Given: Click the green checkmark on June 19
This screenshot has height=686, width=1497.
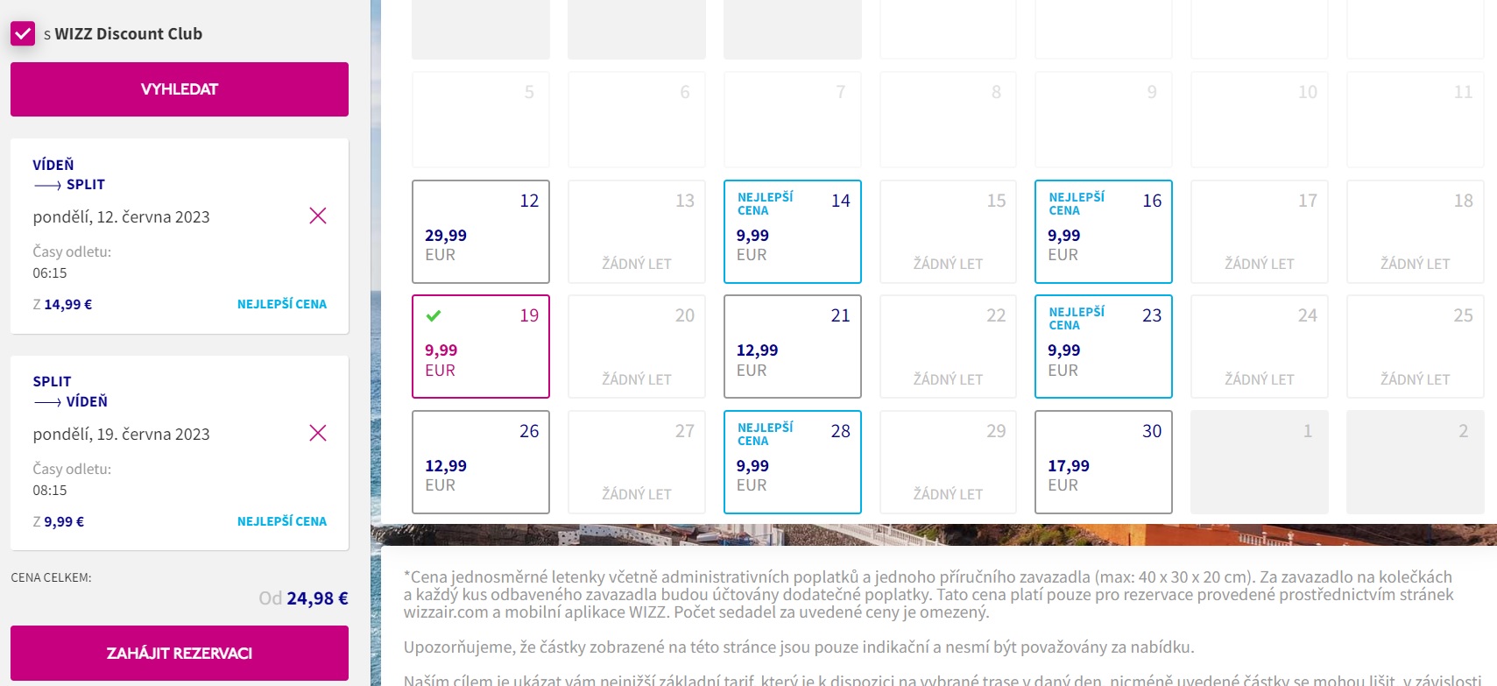Looking at the screenshot, I should [x=434, y=315].
